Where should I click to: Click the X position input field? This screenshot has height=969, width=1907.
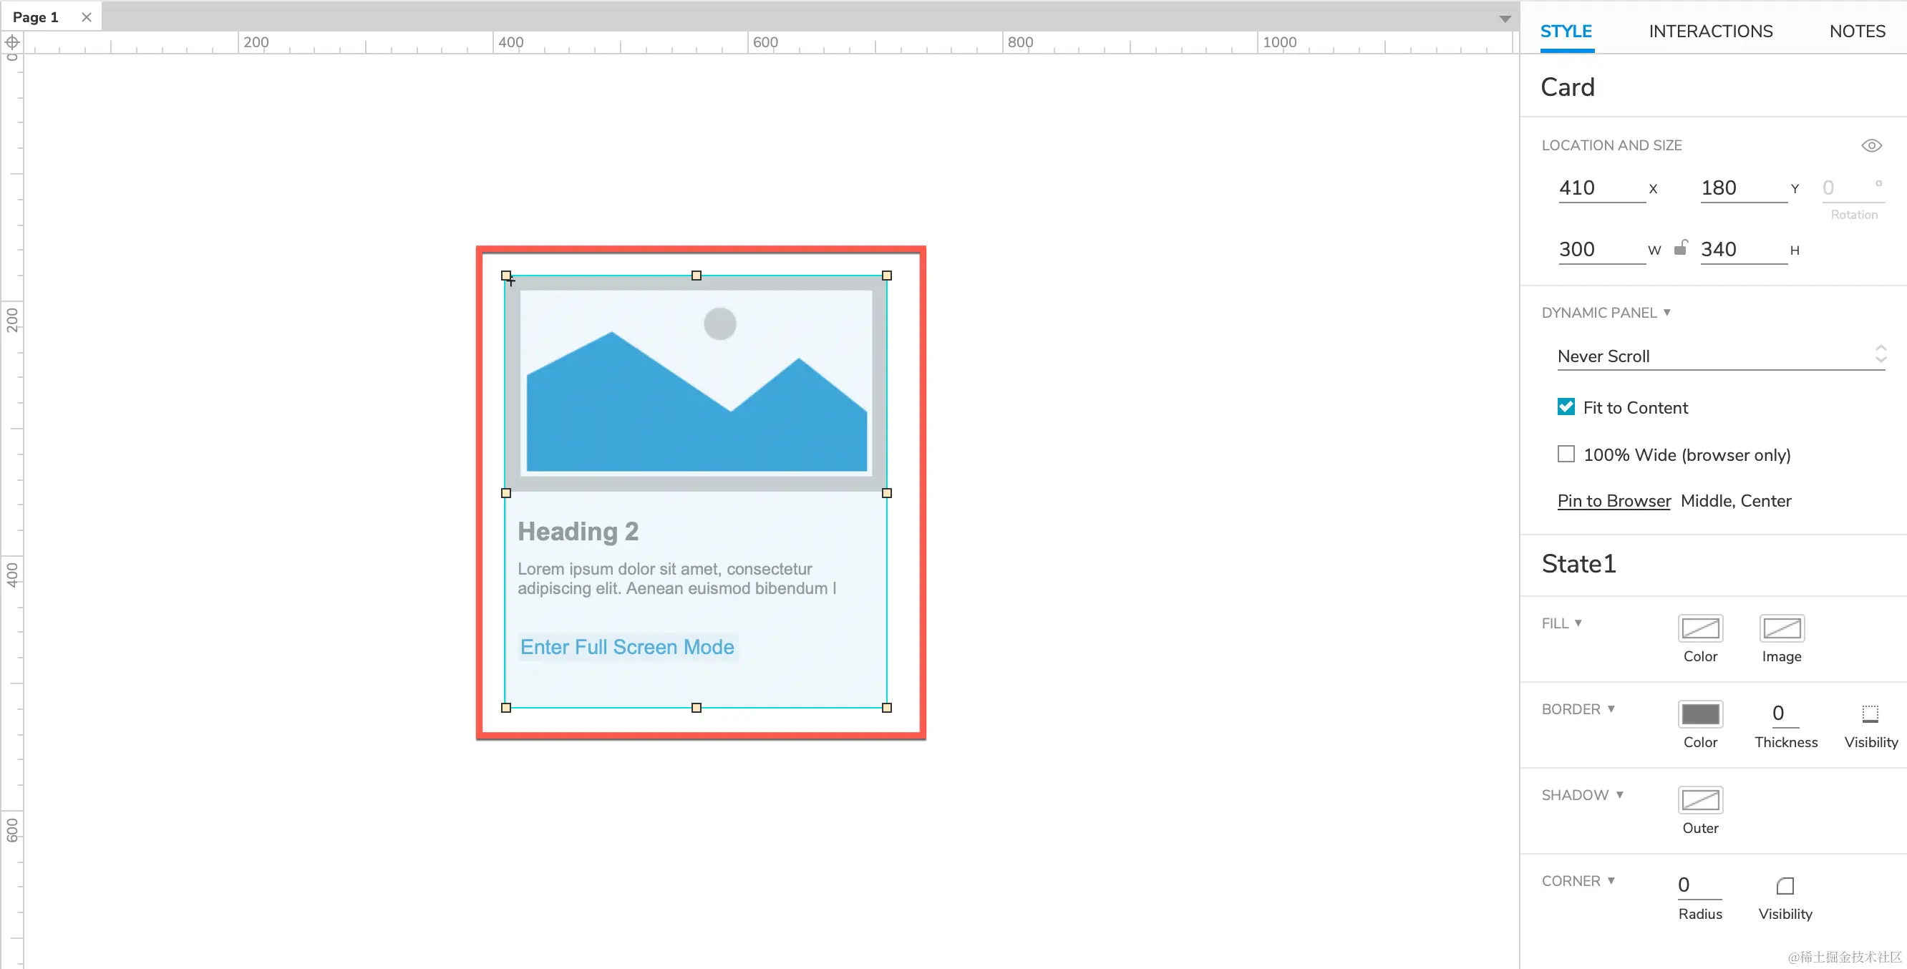[1599, 188]
